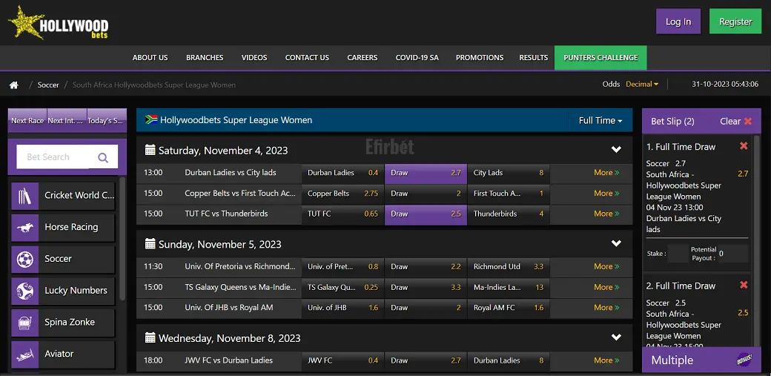Image resolution: width=771 pixels, height=376 pixels.
Task: Select Copper Belts 2.75 odds
Action: click(x=343, y=194)
